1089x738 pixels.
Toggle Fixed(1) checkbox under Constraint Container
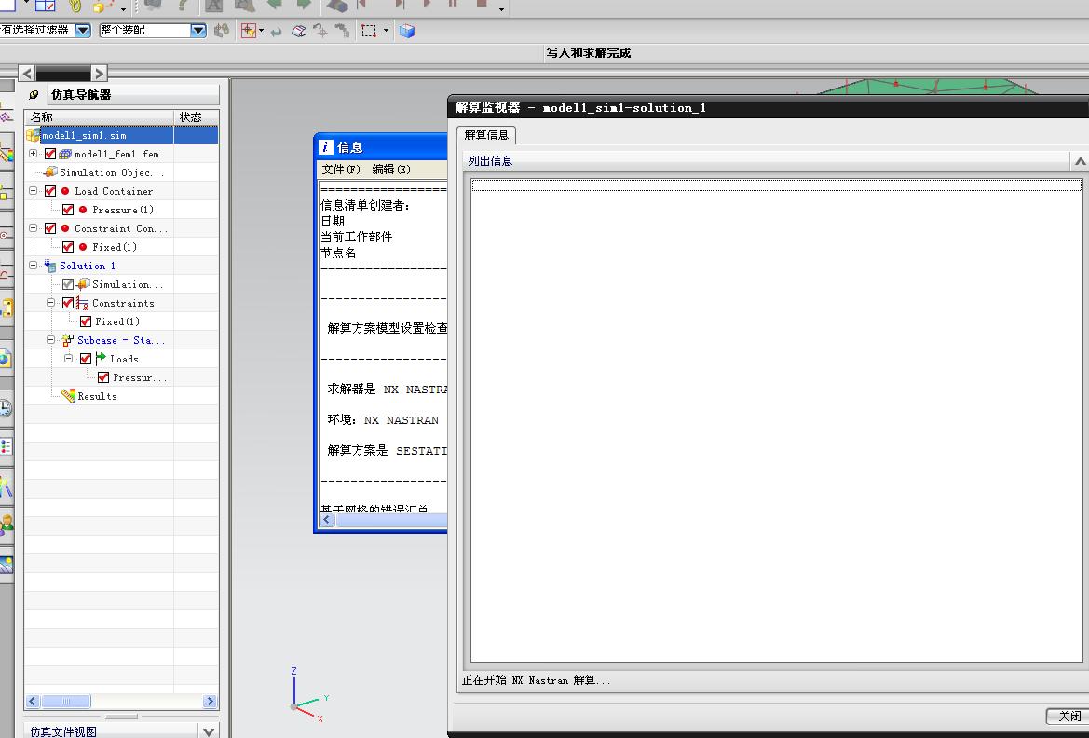click(68, 247)
